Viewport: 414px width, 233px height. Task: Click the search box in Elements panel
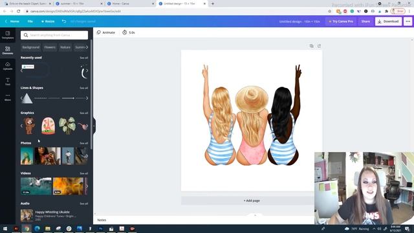tap(54, 35)
